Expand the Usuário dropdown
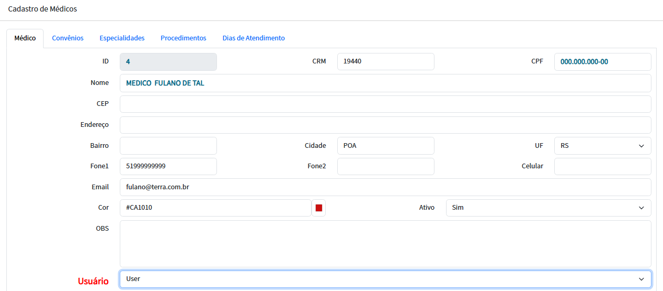The width and height of the screenshot is (663, 291). 385,279
